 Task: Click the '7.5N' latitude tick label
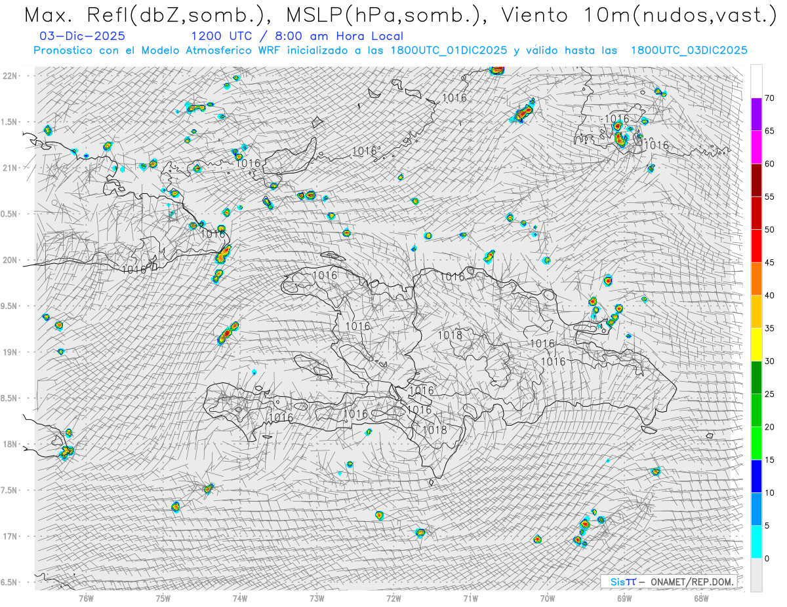10,490
